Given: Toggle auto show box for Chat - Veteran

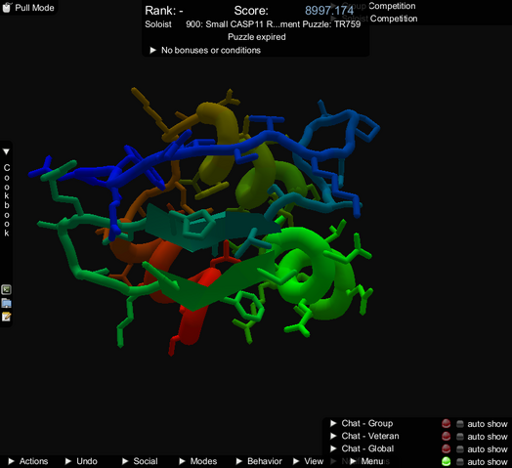Looking at the screenshot, I should click(460, 437).
